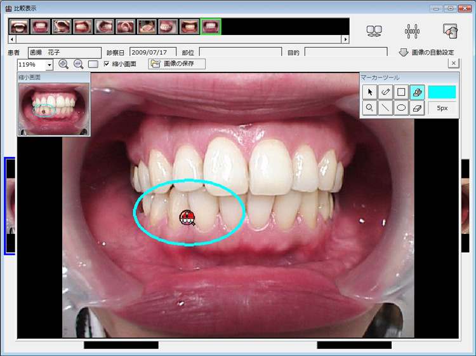Click the 患者 name field
The height and width of the screenshot is (356, 476).
pyautogui.click(x=65, y=53)
